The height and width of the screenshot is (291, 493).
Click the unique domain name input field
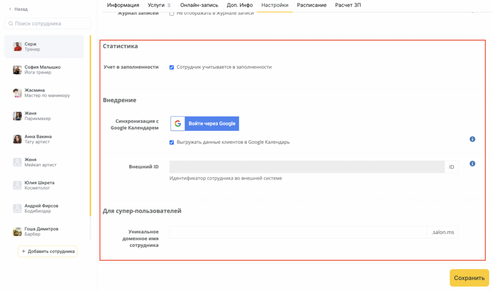point(298,232)
